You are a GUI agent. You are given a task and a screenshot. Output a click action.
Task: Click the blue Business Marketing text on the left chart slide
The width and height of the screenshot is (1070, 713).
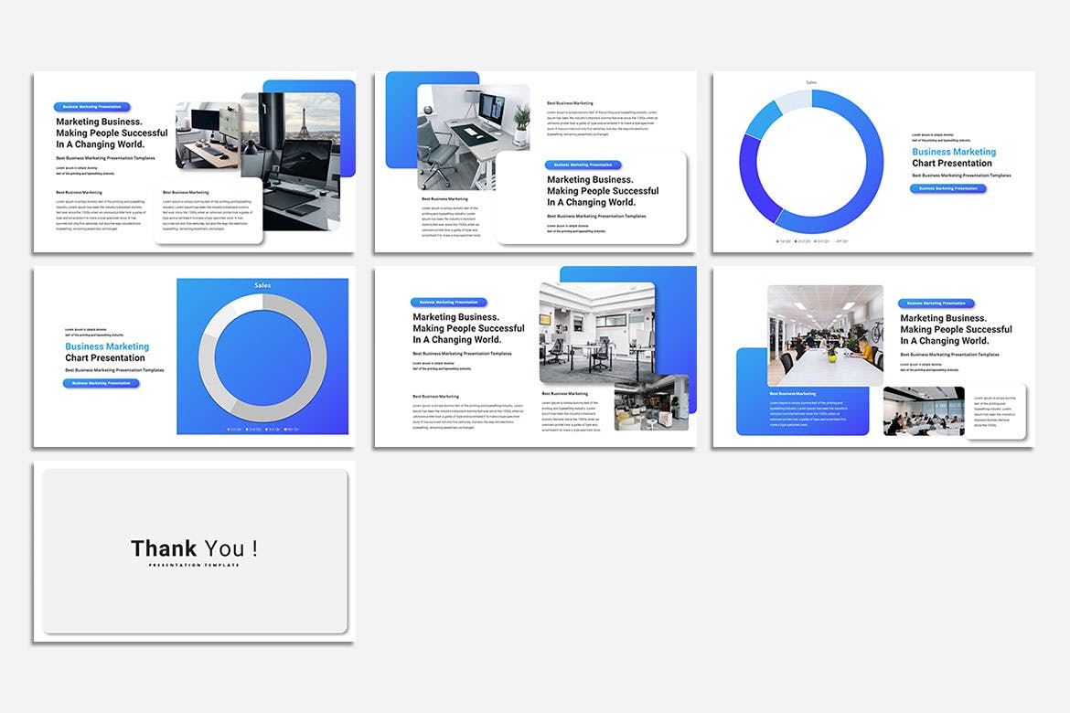(x=107, y=347)
